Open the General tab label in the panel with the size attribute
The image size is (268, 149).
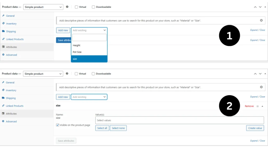coord(10,83)
